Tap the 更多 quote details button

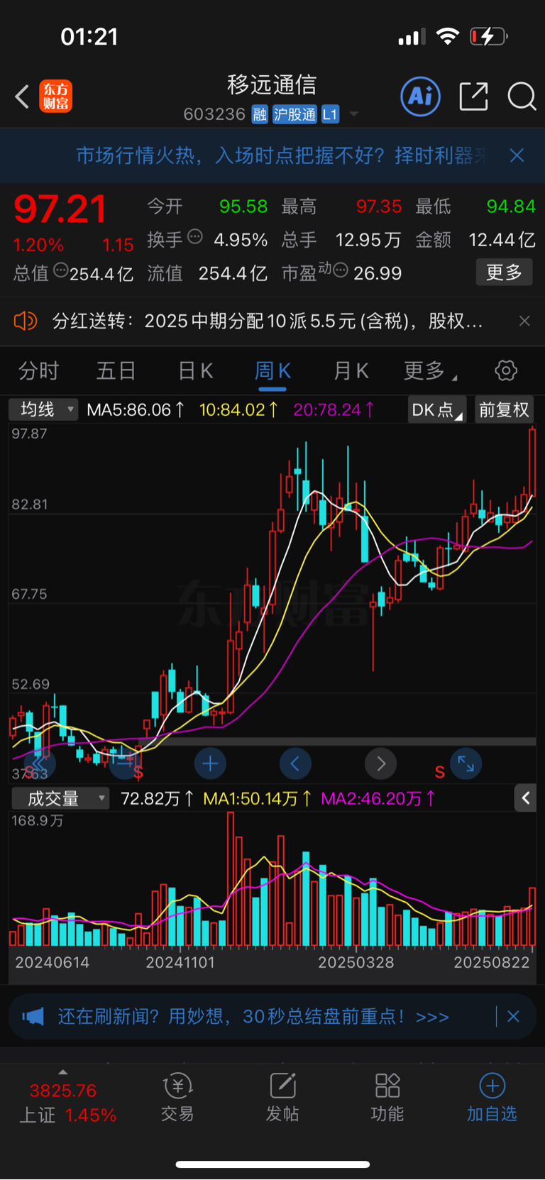504,272
